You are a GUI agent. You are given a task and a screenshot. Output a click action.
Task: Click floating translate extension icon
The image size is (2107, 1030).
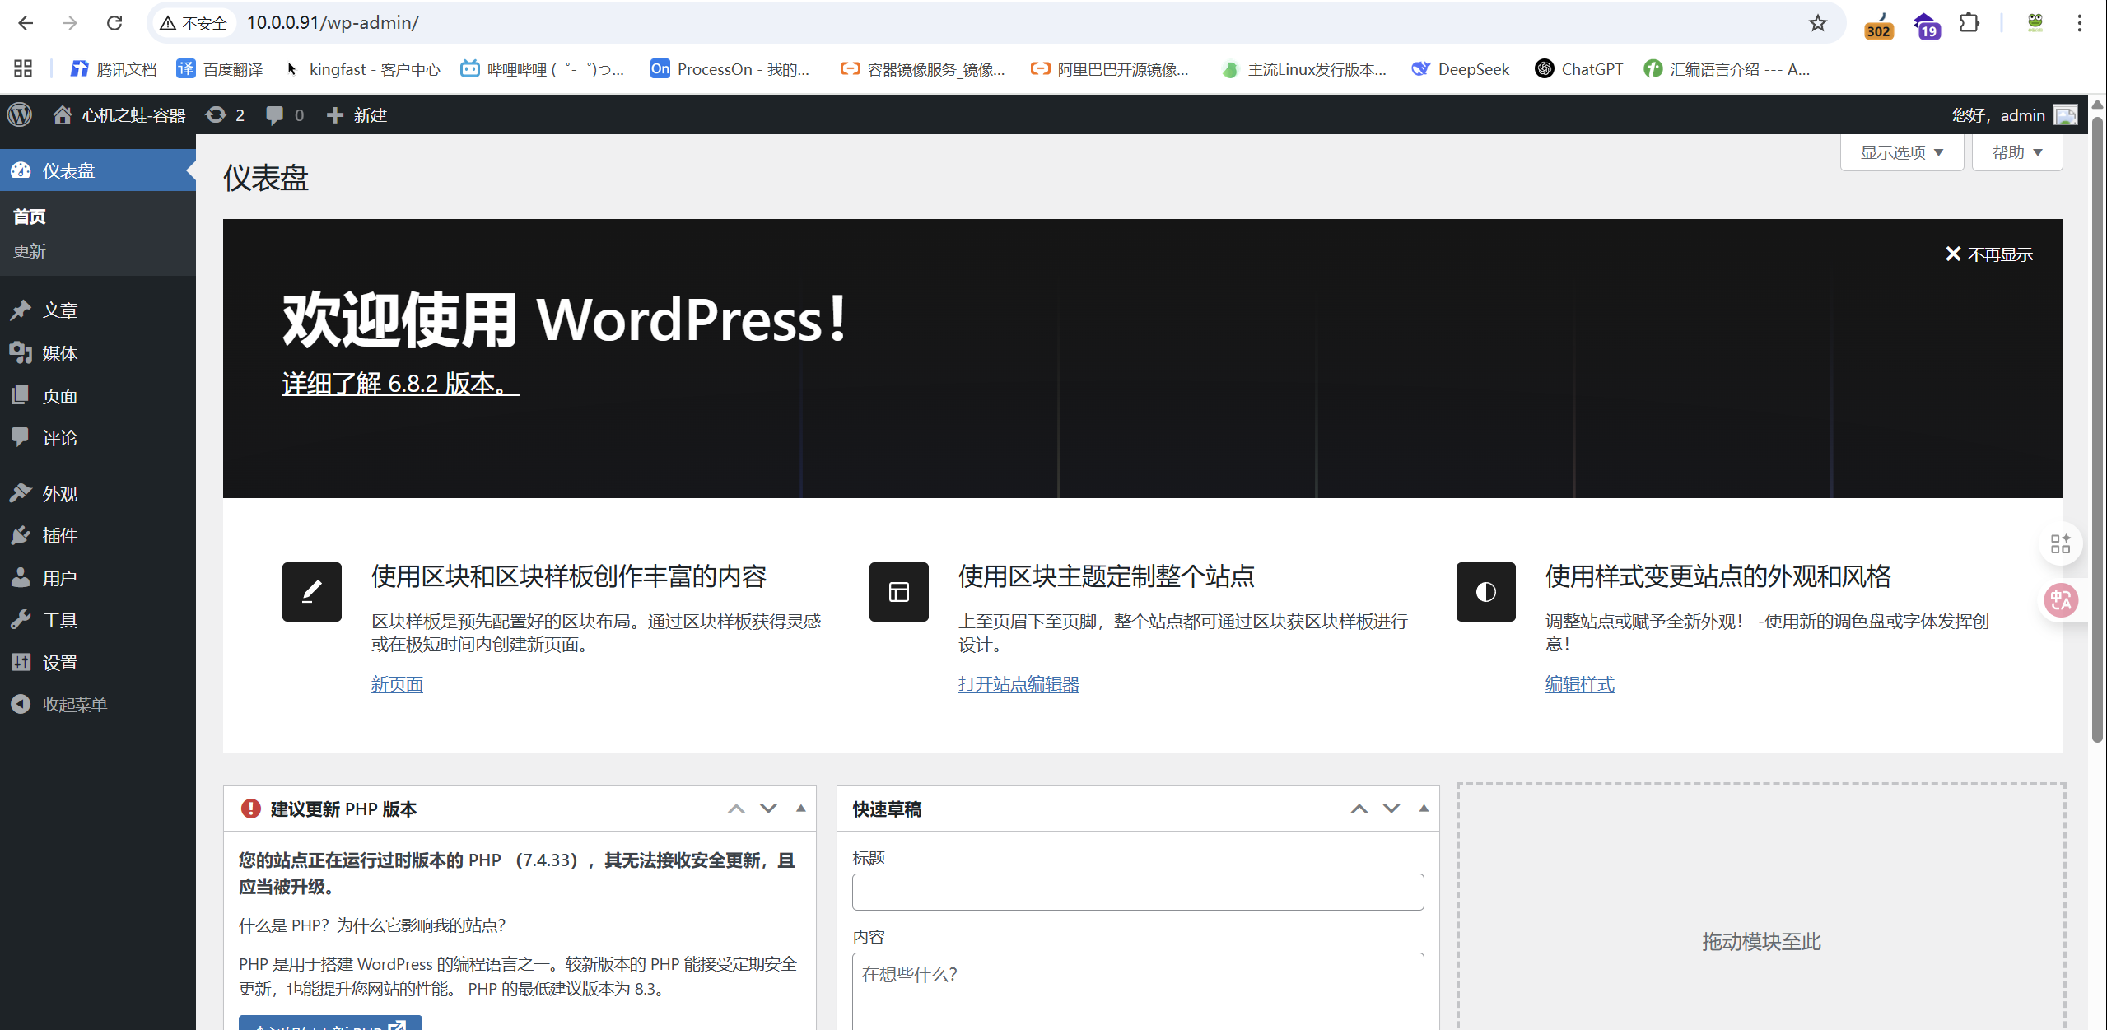(x=2062, y=600)
